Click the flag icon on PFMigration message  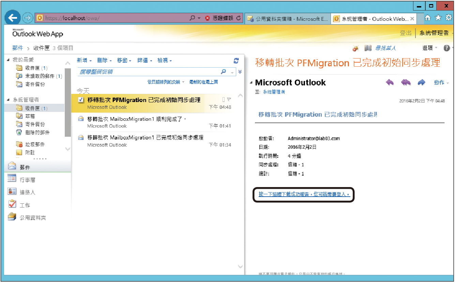click(229, 99)
